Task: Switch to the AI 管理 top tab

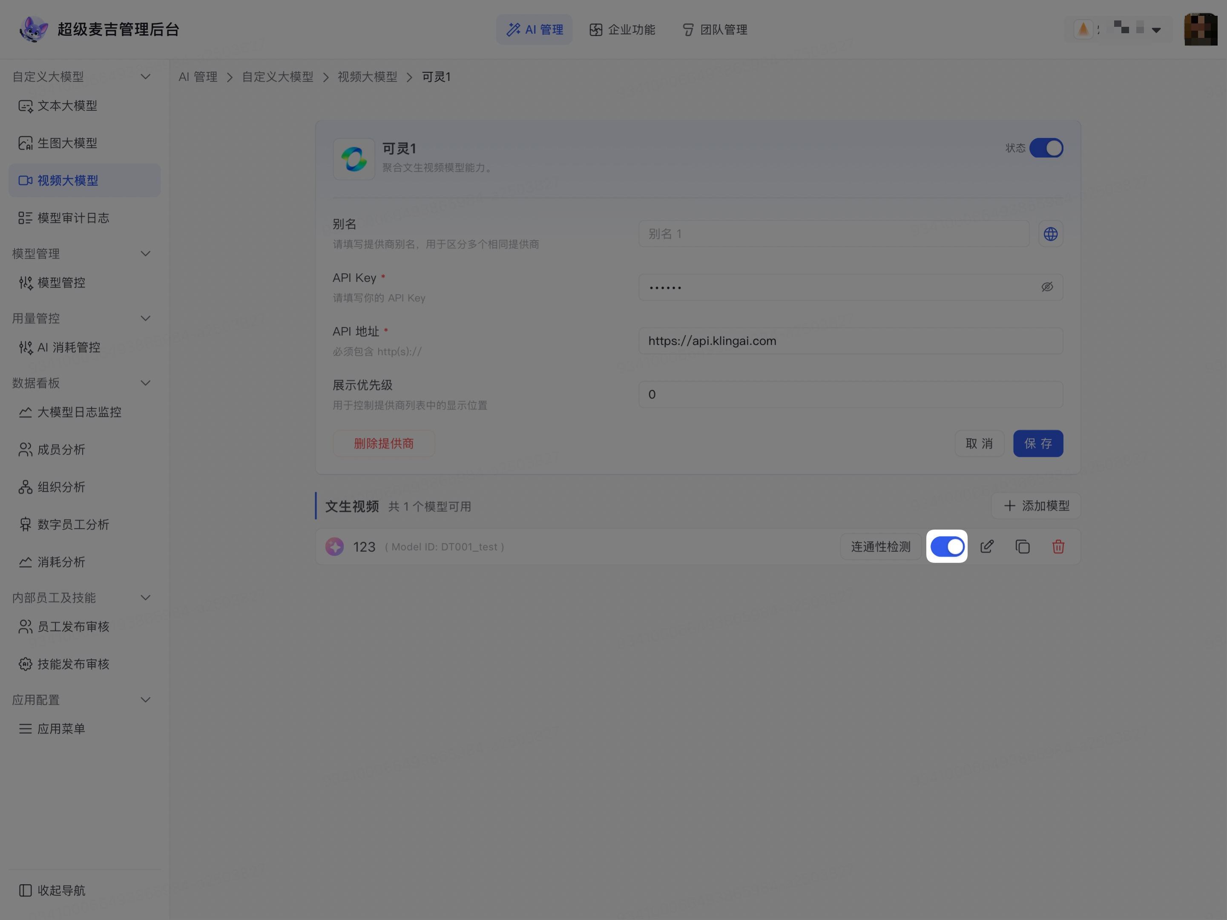Action: tap(534, 29)
